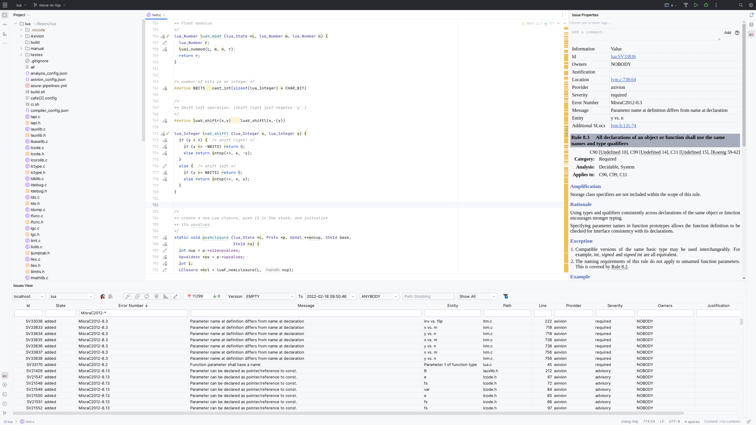
Task: Click the Add comment button
Action: click(727, 33)
